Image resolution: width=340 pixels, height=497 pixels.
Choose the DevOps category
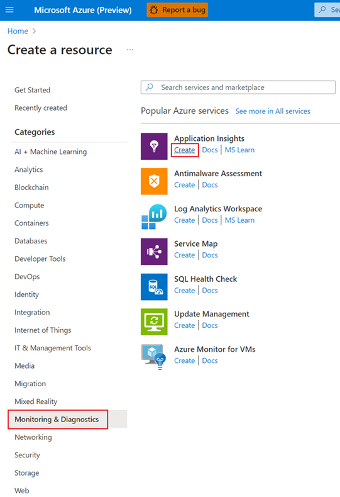(27, 277)
